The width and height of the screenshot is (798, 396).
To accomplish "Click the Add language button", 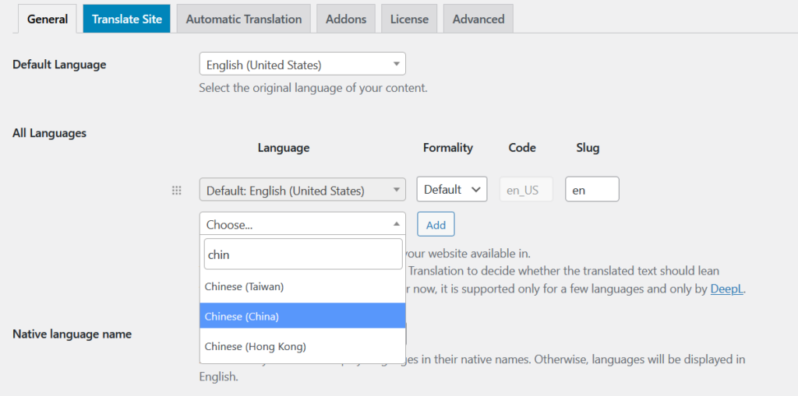I will [x=436, y=225].
